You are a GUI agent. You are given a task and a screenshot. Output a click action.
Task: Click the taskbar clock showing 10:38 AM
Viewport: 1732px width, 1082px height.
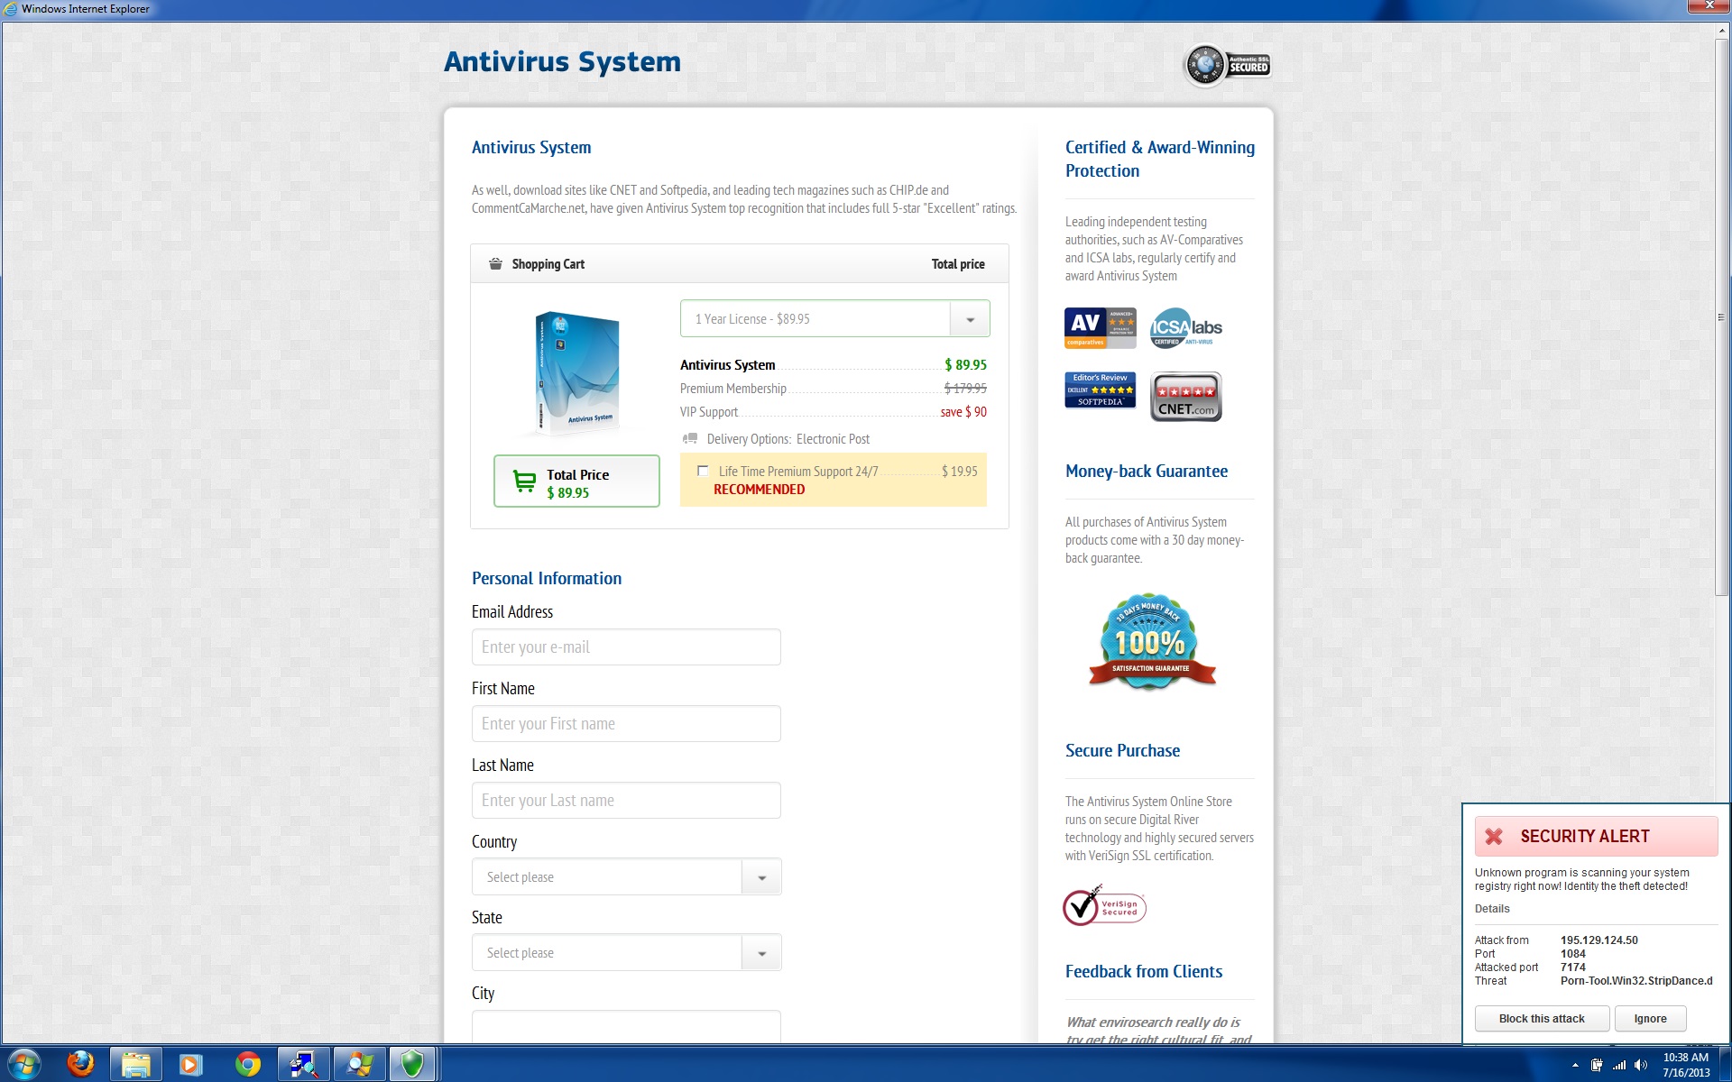(x=1686, y=1065)
